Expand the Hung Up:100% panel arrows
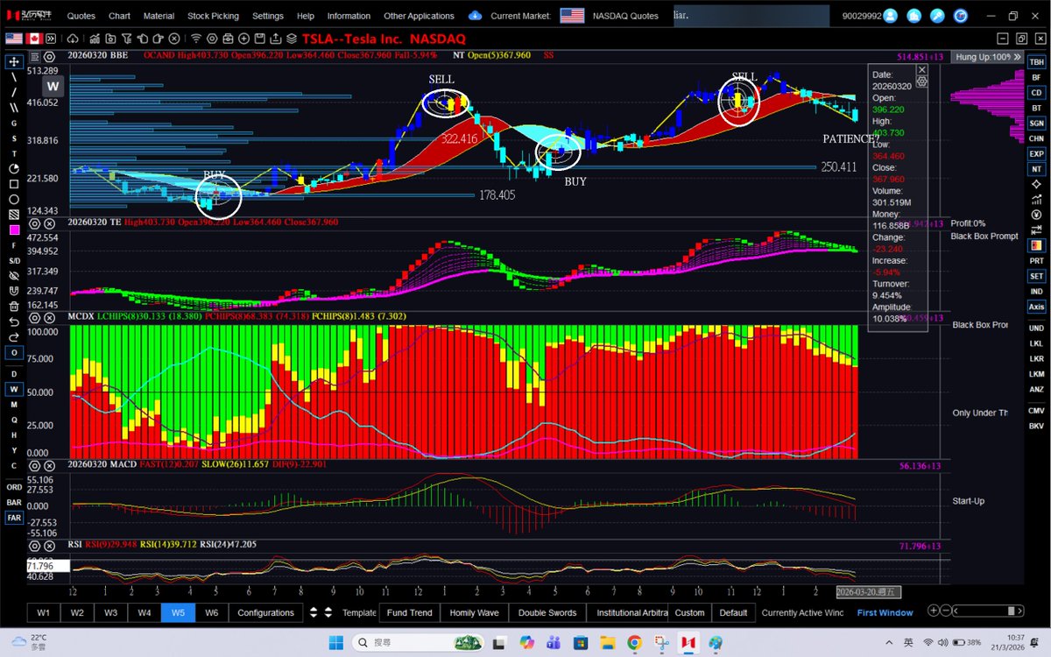The width and height of the screenshot is (1051, 657). (x=1016, y=56)
